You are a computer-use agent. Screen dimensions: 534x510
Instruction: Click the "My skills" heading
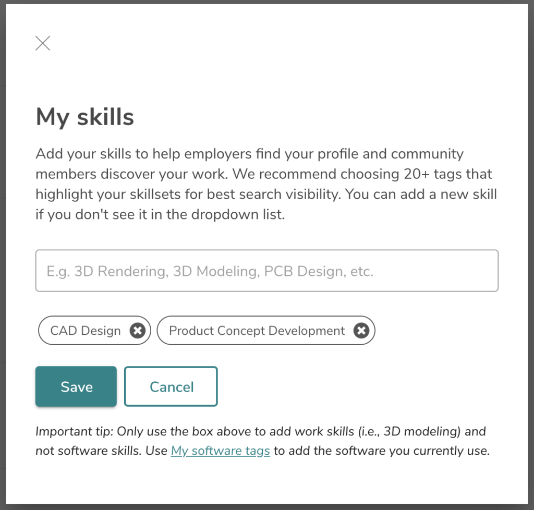click(84, 116)
